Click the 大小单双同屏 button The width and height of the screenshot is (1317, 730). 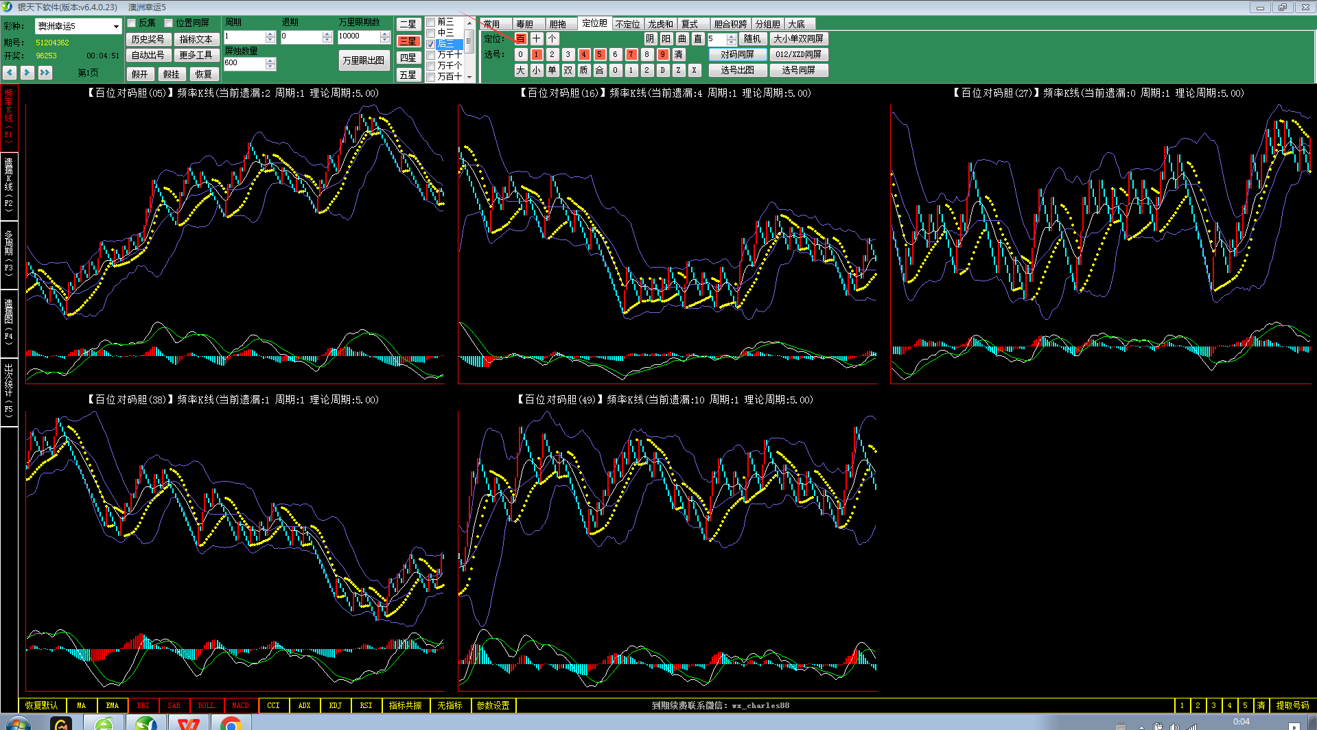(x=799, y=39)
